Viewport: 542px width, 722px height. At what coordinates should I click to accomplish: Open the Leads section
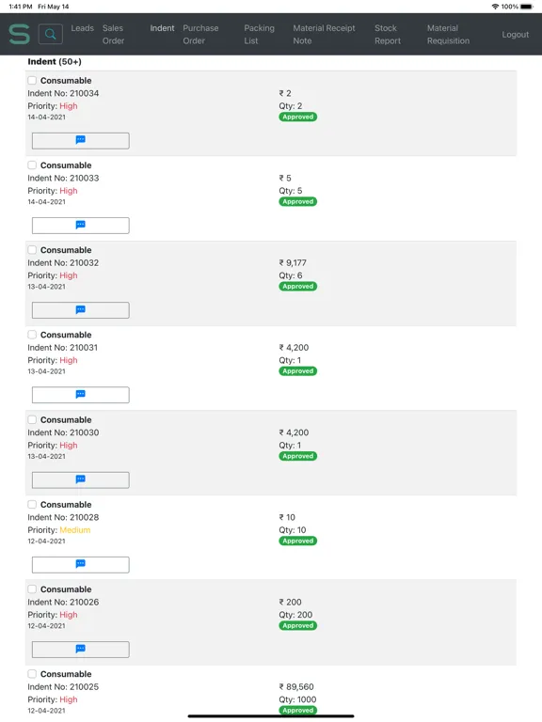(x=83, y=28)
